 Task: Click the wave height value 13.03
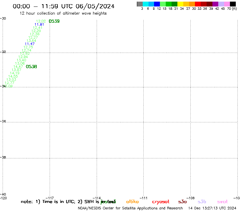coord(11,80)
